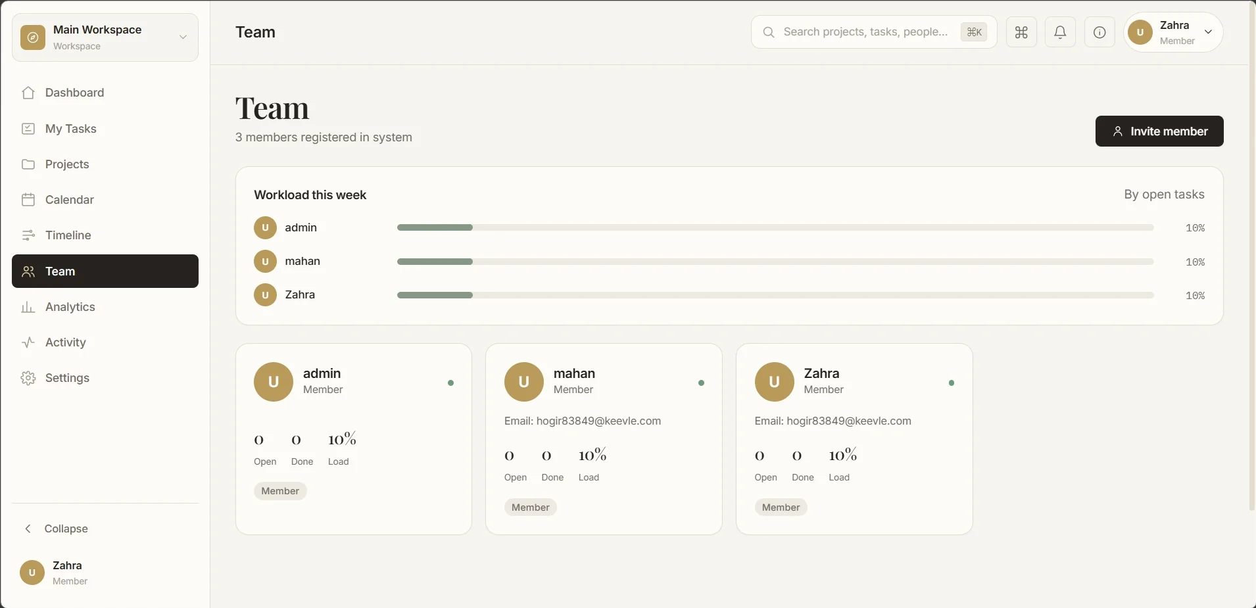
Task: Open the Zahra user menu in header
Action: click(1174, 32)
